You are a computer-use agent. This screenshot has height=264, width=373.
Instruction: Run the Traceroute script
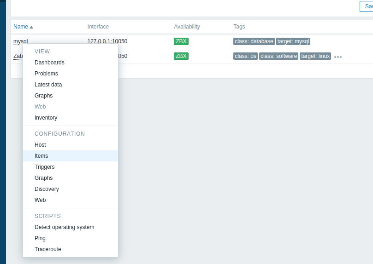(x=47, y=249)
